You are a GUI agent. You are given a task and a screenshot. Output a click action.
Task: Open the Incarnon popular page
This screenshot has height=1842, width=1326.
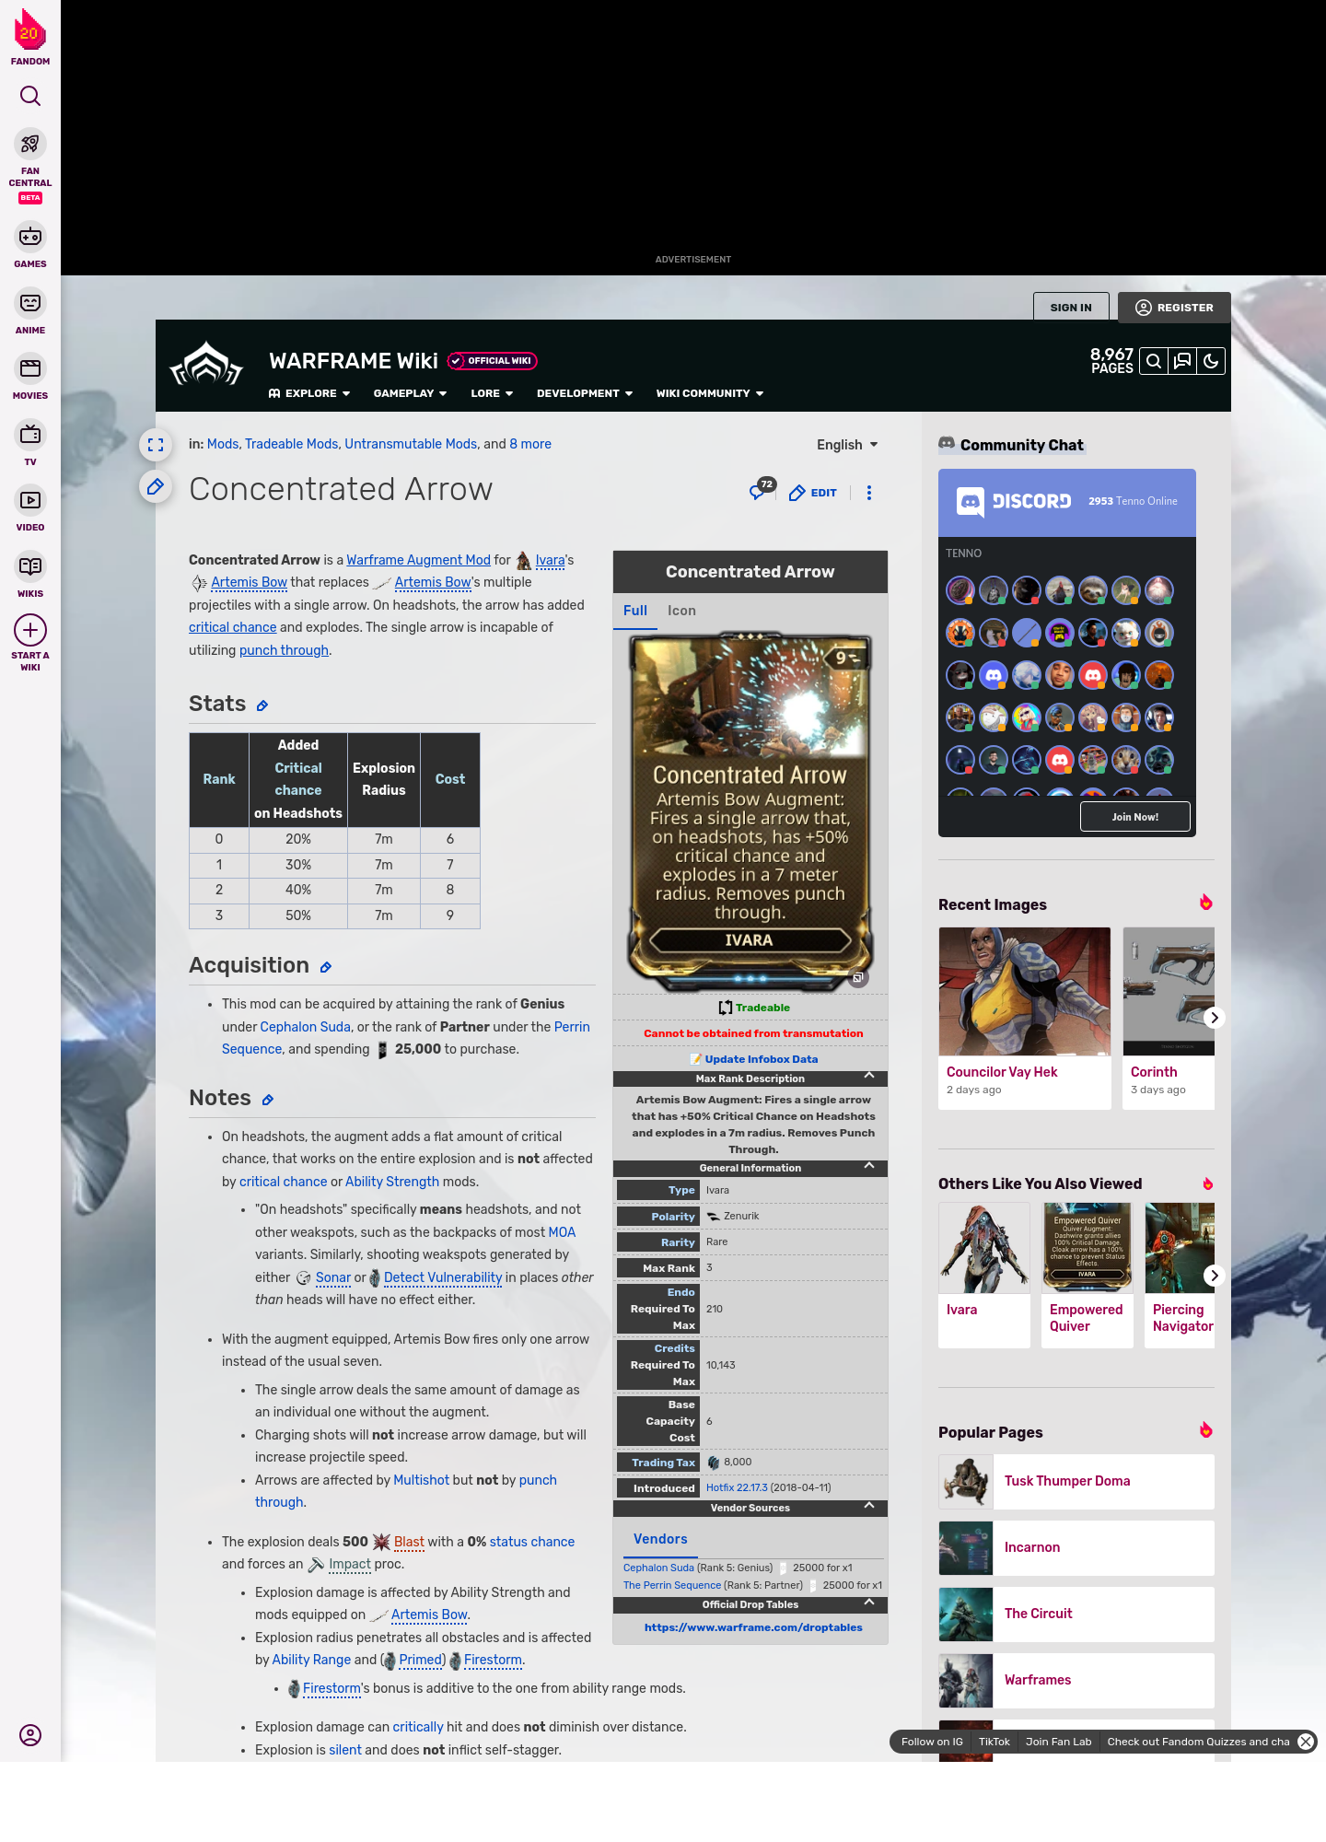tap(1076, 1547)
